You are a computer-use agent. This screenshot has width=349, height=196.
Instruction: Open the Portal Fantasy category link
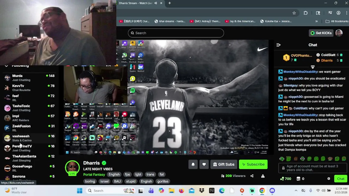(x=94, y=174)
